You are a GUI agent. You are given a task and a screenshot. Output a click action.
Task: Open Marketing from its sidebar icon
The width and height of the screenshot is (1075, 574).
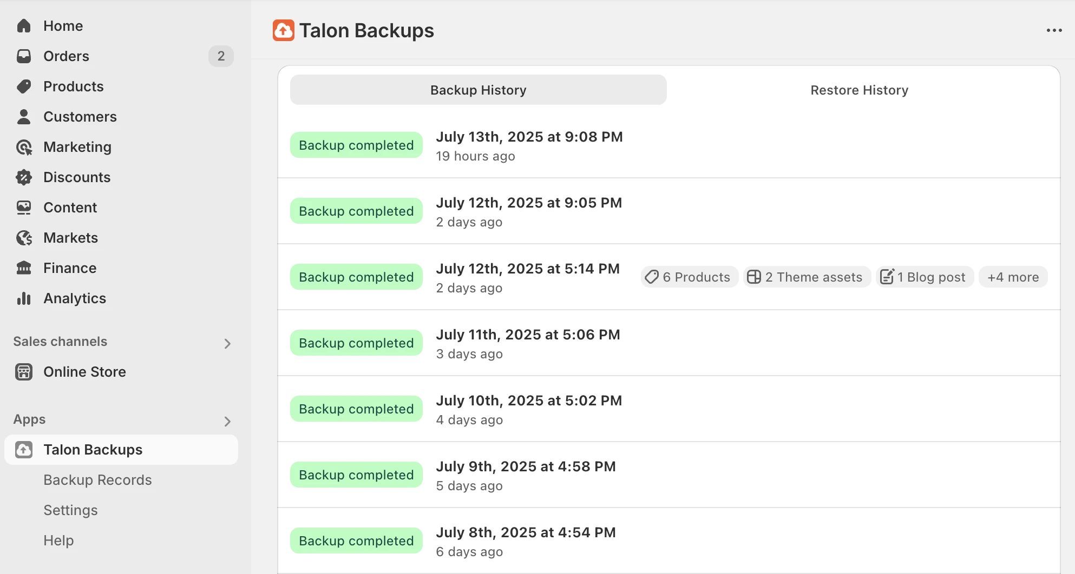click(x=24, y=146)
